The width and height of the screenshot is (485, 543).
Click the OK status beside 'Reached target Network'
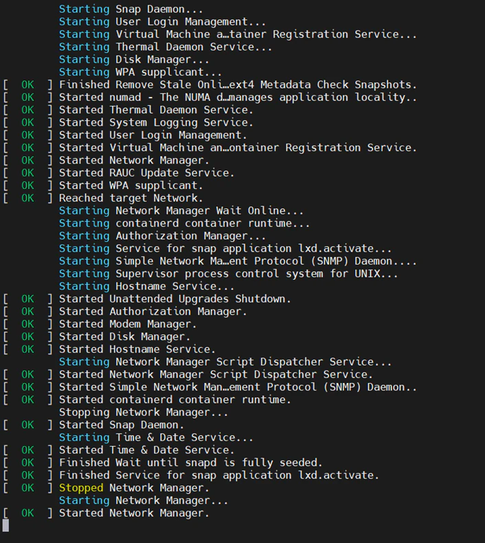coord(27,198)
